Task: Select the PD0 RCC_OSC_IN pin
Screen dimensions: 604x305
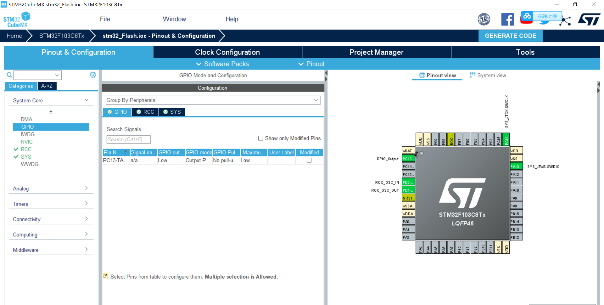Action: pos(408,182)
